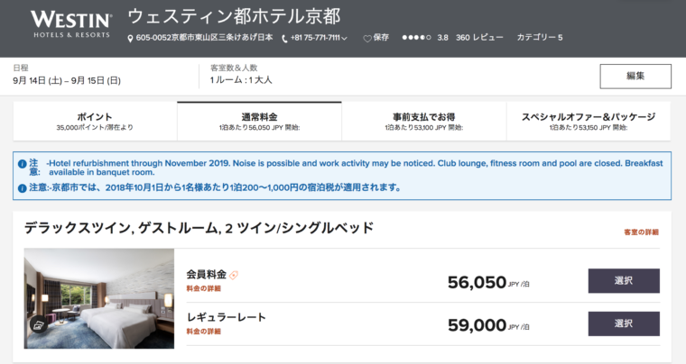Select the 通常料金 tab

(259, 122)
